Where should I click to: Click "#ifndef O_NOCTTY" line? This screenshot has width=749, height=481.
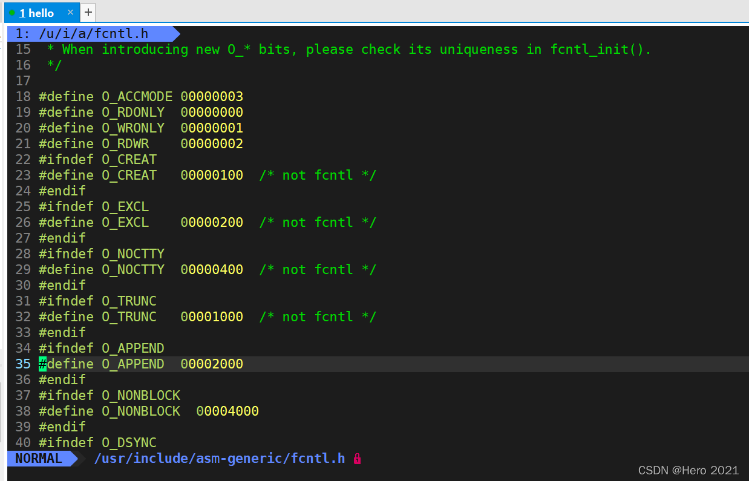click(102, 254)
